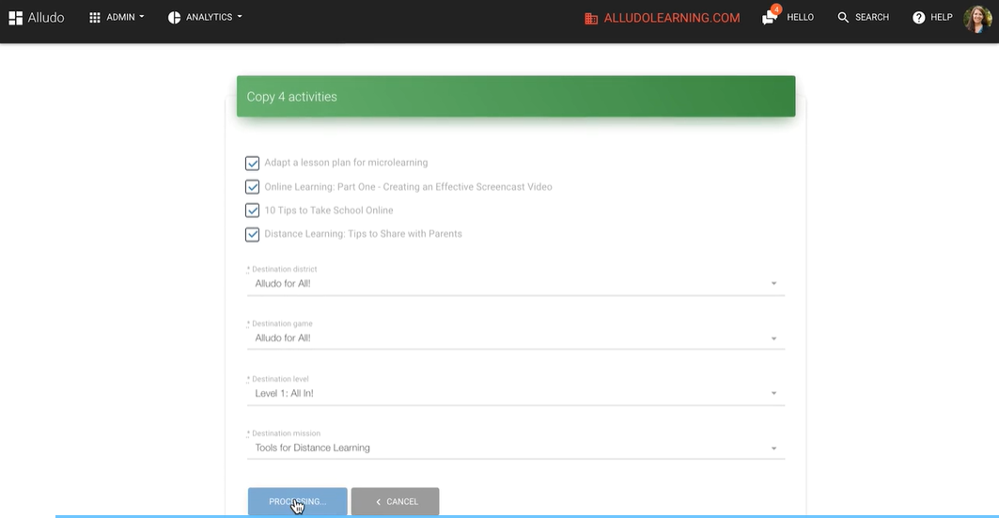Open the Hello messages chat icon
Screen dimensions: 999x518
pos(769,19)
